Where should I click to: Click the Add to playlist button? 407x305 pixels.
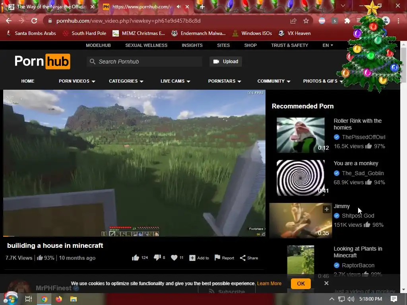pos(199,258)
